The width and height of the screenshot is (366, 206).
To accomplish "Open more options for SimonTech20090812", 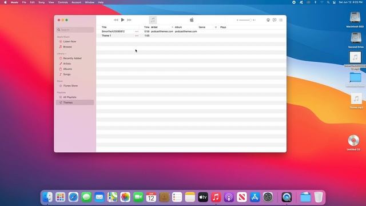I will click(137, 31).
